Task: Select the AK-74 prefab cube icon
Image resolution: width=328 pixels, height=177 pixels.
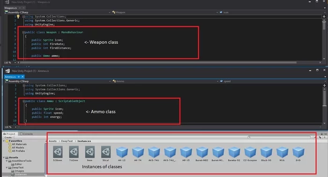Action: (x=138, y=152)
